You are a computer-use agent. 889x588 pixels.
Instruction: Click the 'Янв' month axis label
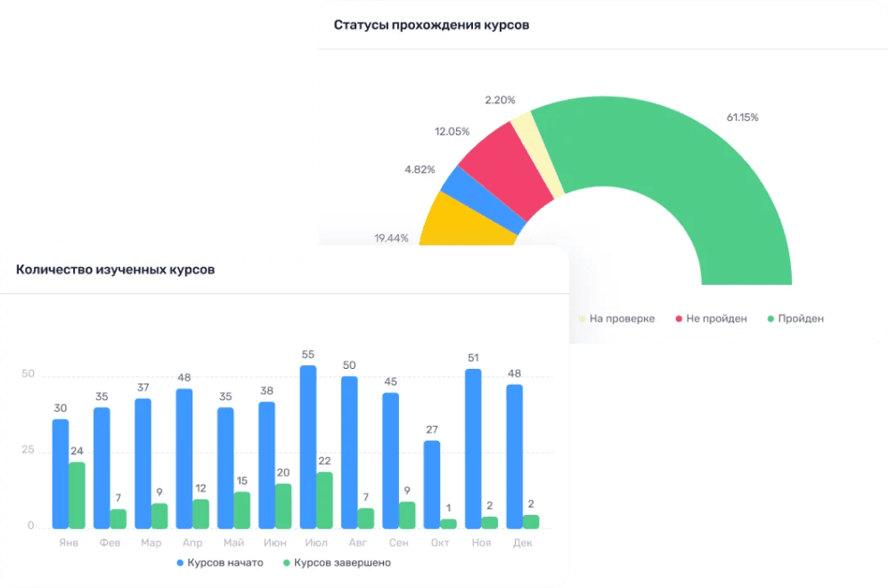point(69,543)
